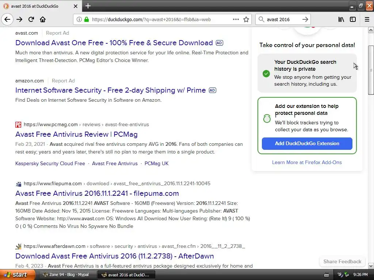Go back to the previous page
374x280 pixels.
click(x=7, y=19)
